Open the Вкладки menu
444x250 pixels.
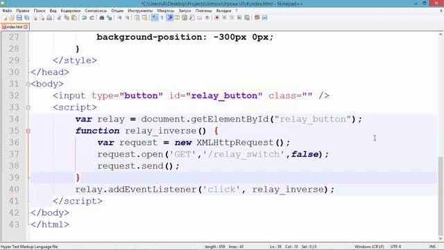(x=223, y=10)
